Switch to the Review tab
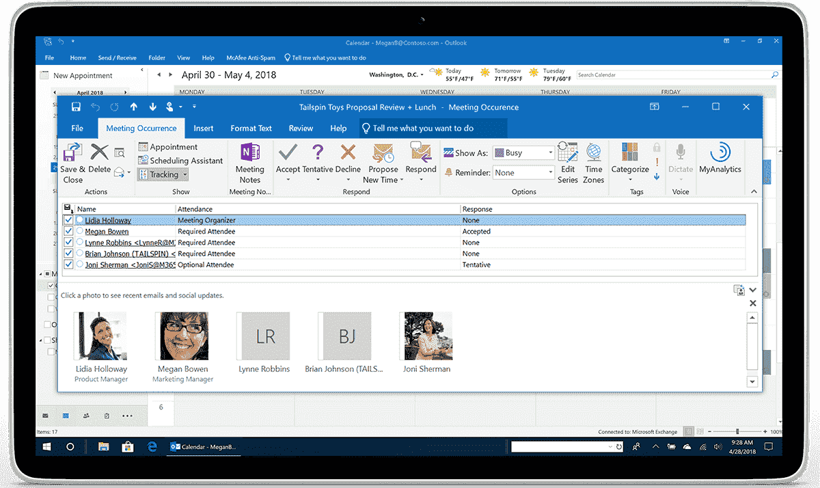 click(301, 128)
